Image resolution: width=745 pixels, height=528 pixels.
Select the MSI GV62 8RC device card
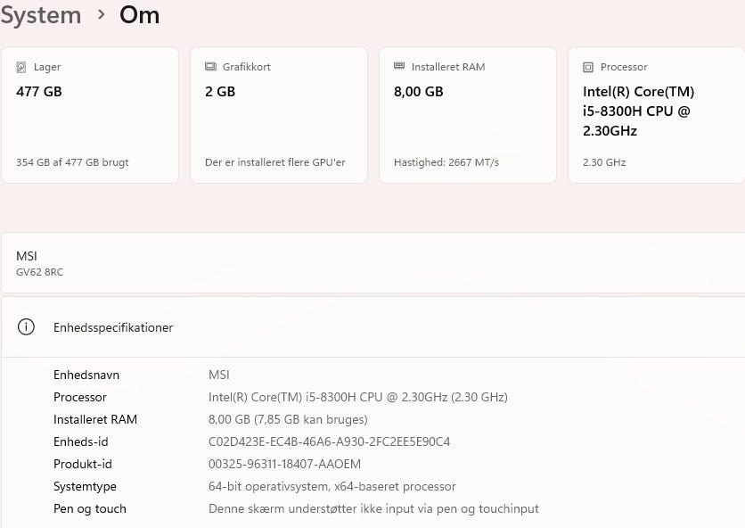pyautogui.click(x=372, y=263)
